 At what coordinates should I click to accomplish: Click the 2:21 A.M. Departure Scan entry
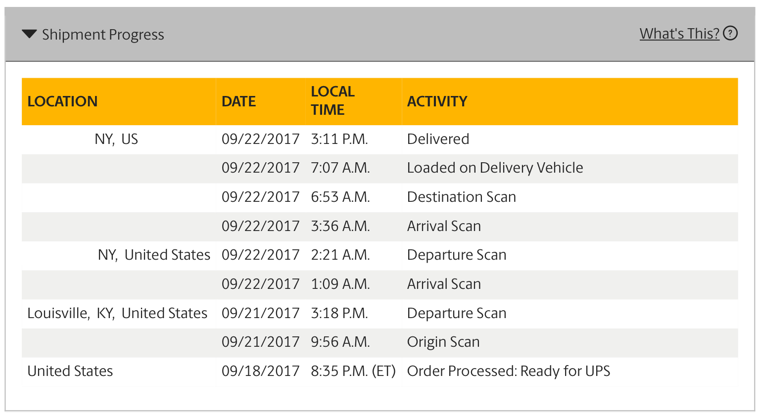tap(457, 255)
